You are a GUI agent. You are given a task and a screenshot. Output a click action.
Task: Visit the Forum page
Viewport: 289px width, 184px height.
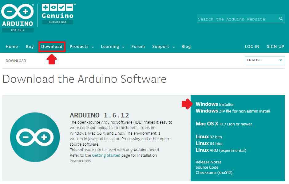(138, 47)
